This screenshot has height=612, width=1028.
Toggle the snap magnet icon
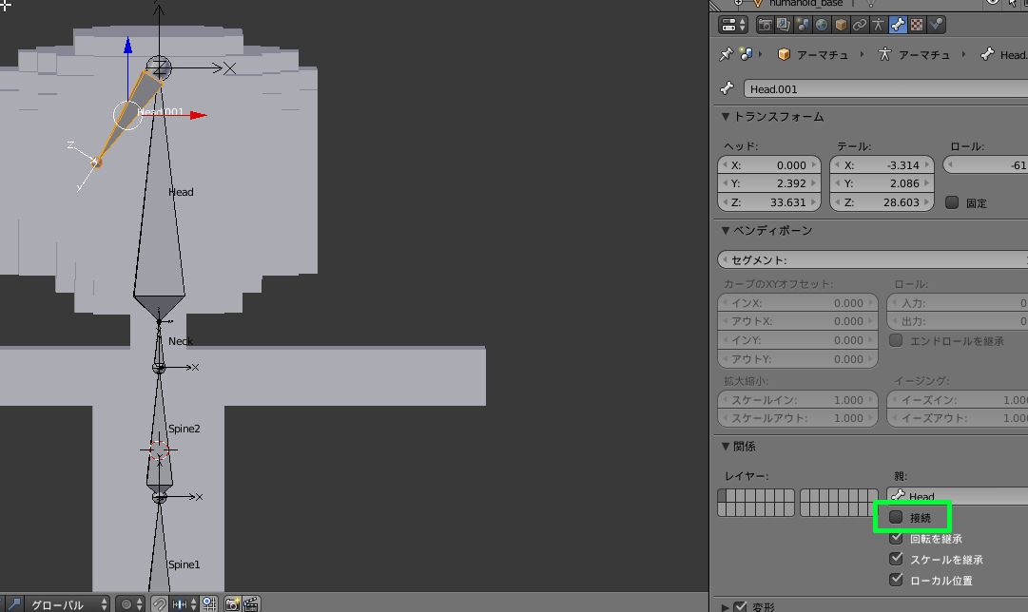(x=159, y=603)
